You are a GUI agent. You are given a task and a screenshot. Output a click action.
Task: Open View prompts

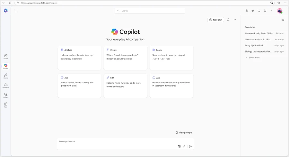coord(184,133)
